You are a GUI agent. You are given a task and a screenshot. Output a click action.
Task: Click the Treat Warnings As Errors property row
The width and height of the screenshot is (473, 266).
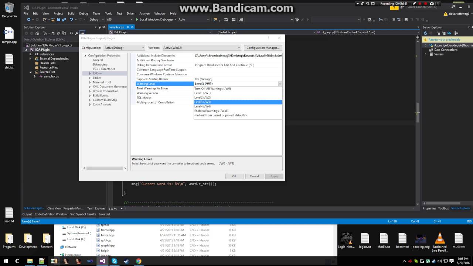tap(209, 89)
